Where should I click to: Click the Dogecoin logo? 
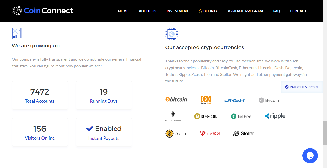click(x=206, y=117)
